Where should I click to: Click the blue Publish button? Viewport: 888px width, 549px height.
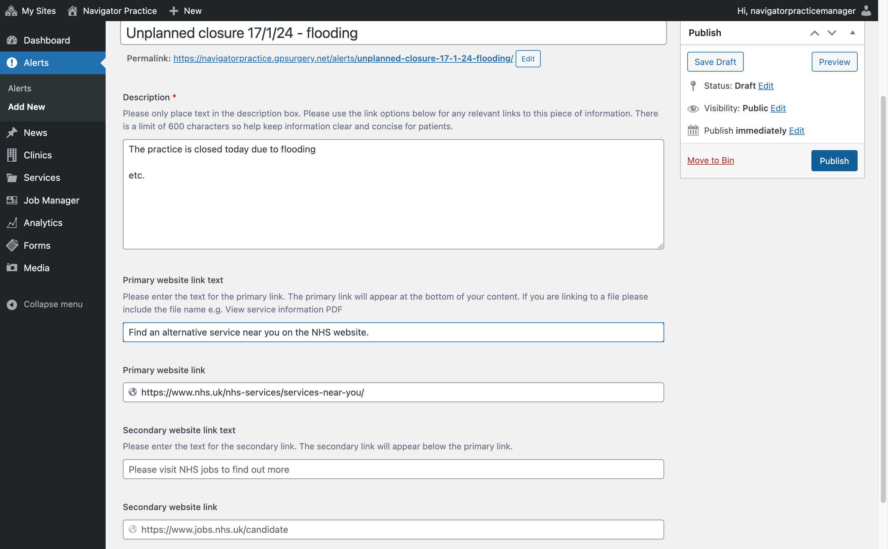pos(834,160)
